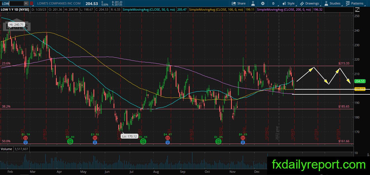
Task: Click blue lightbulb icon below $1.78 earnings
Action: click(x=25, y=142)
